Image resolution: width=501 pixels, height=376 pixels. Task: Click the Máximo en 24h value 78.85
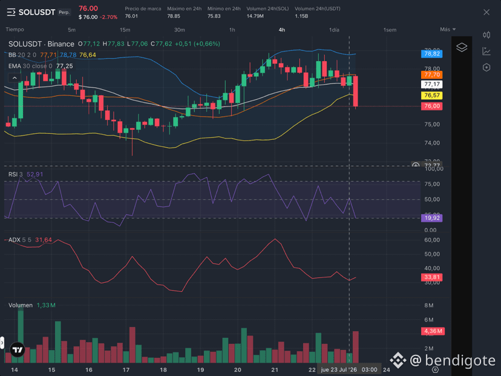174,16
